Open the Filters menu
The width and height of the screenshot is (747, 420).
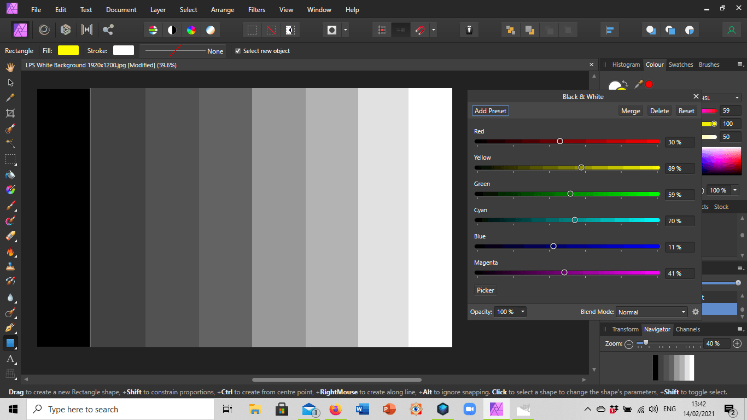(256, 10)
